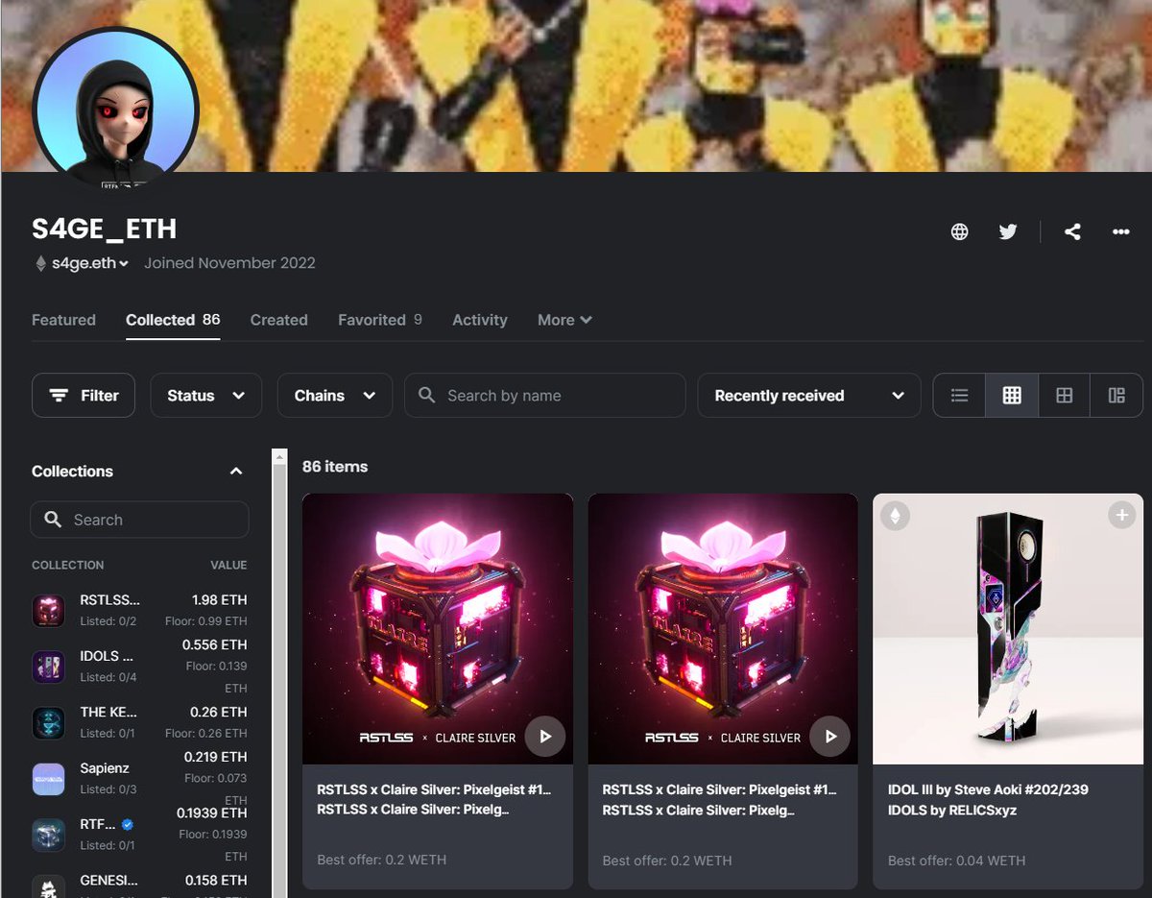Image resolution: width=1152 pixels, height=898 pixels.
Task: Select the RTF... verified collection row
Action: [139, 835]
